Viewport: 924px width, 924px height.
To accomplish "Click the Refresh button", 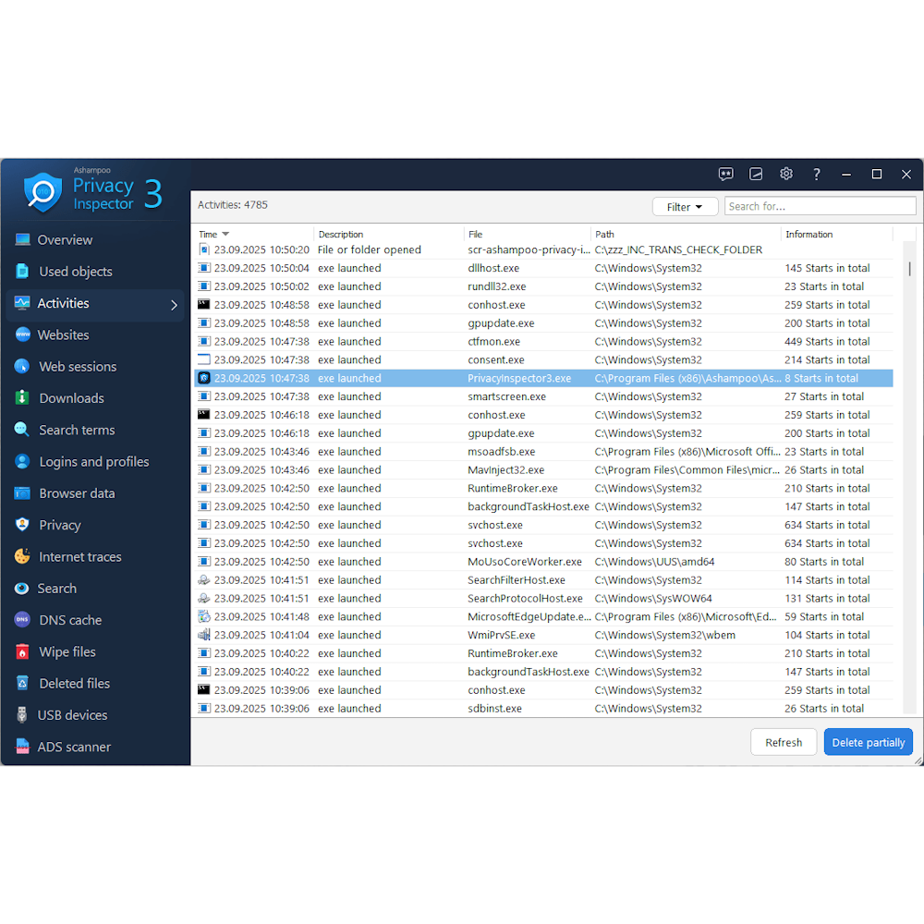I will (x=783, y=742).
